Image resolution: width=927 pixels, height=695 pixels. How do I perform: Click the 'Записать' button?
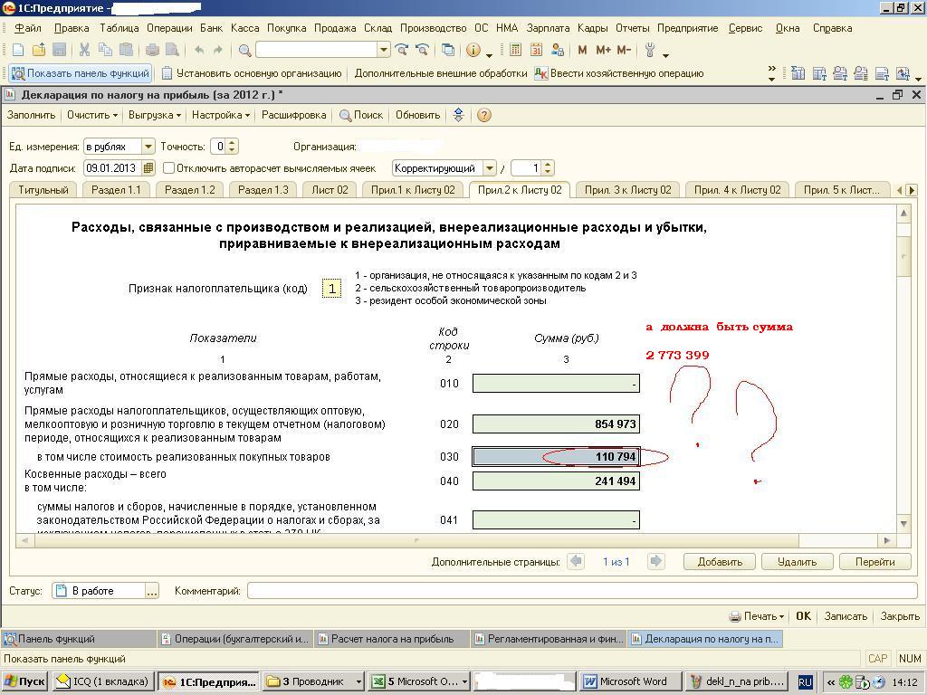pos(846,616)
